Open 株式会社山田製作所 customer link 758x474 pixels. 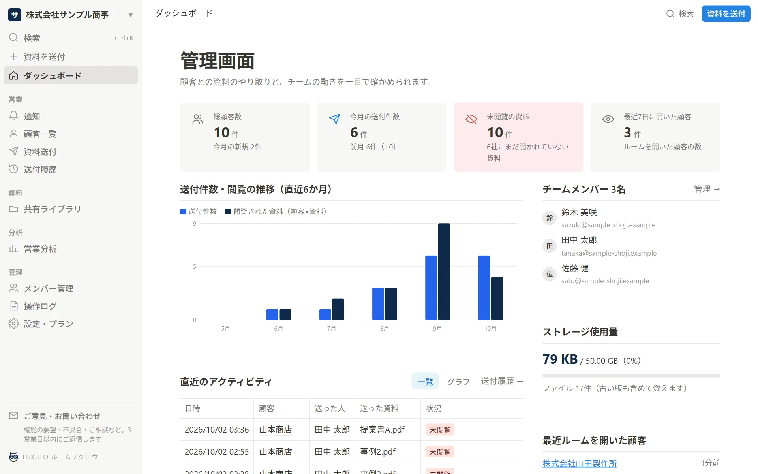coord(580,463)
